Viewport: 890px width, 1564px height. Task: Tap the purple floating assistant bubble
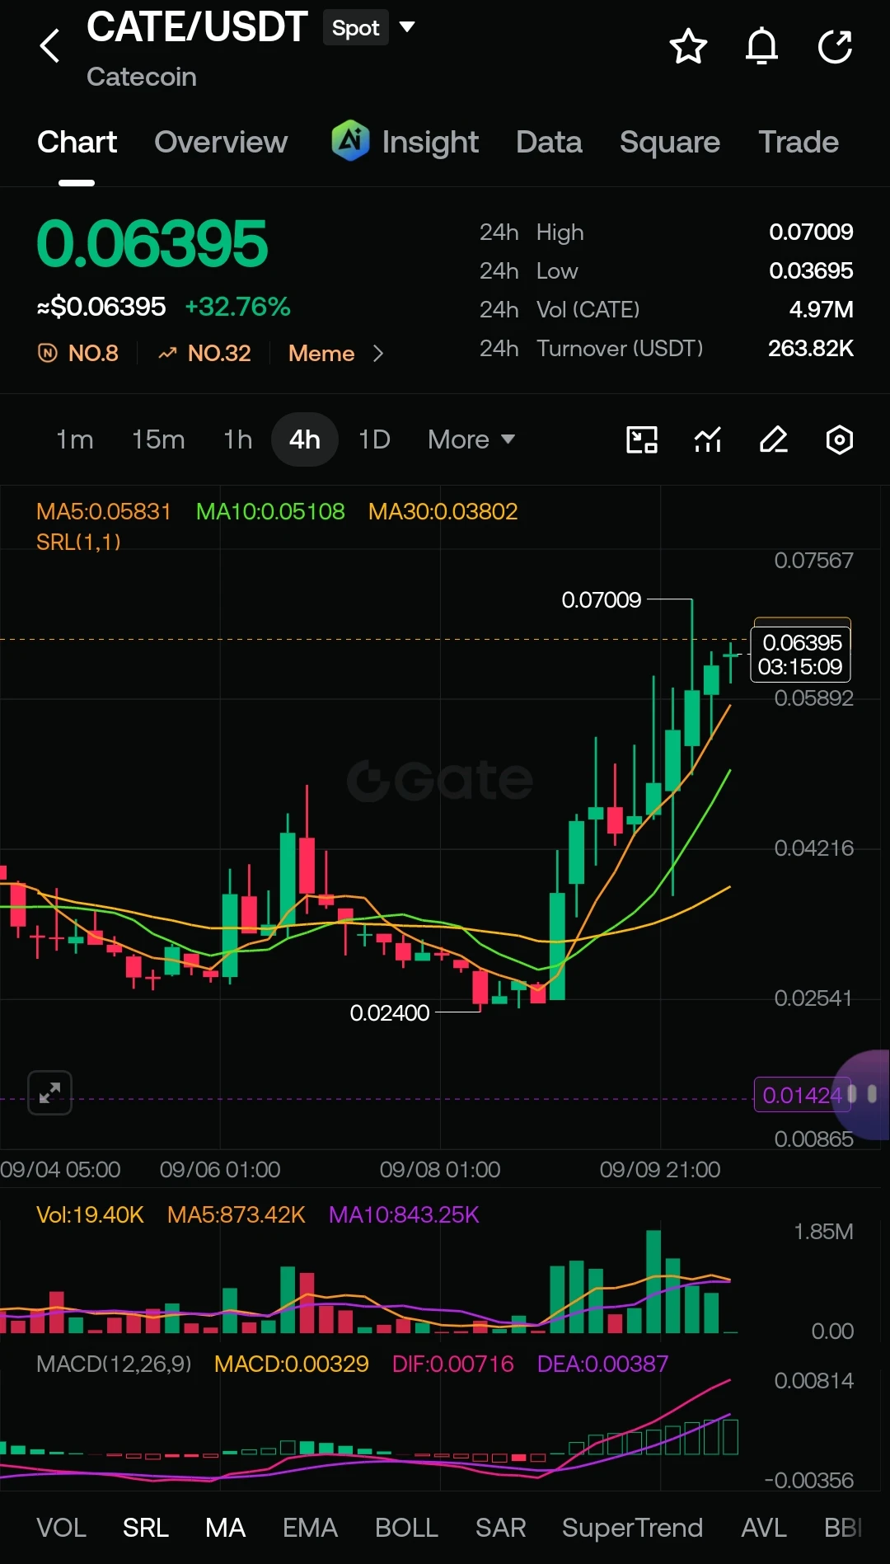(862, 1094)
